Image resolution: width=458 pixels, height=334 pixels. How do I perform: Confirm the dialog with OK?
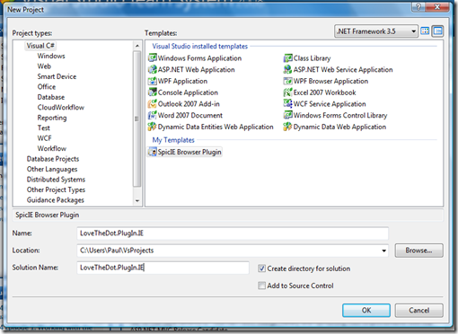(x=366, y=311)
